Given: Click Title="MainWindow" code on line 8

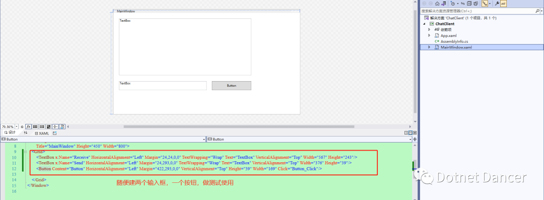Looking at the screenshot, I should (x=55, y=146).
